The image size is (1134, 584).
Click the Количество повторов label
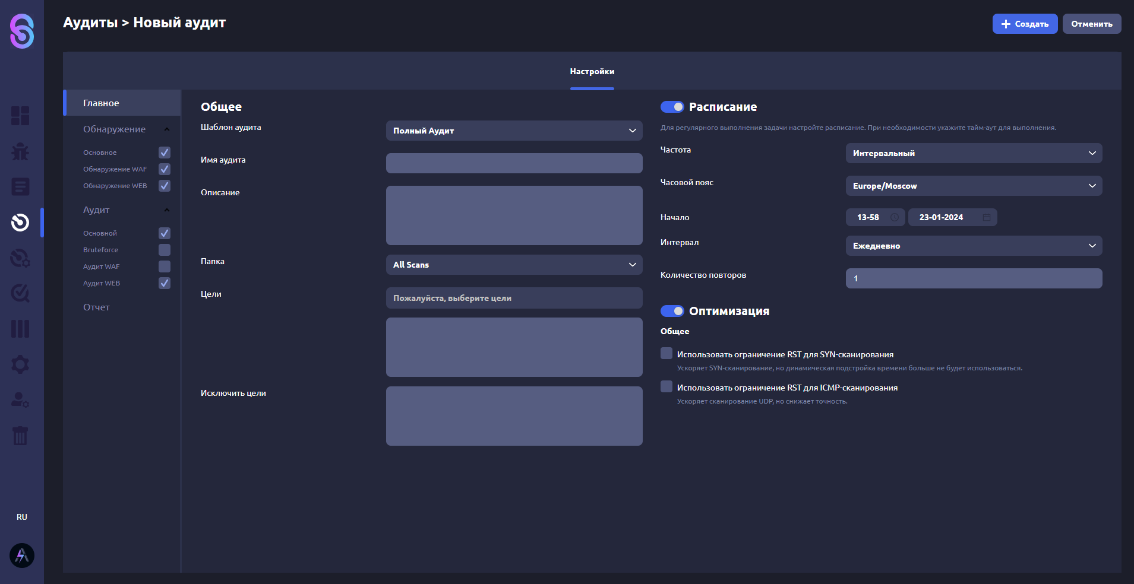703,275
